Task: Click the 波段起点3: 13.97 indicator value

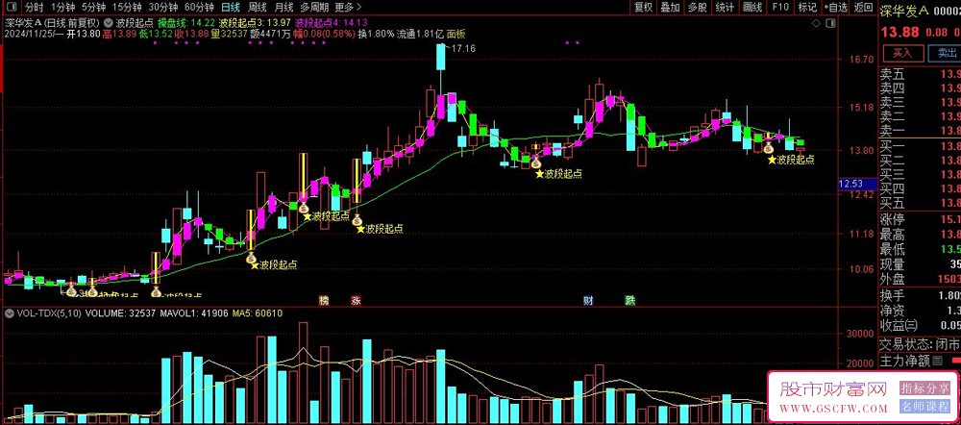Action: click(255, 22)
